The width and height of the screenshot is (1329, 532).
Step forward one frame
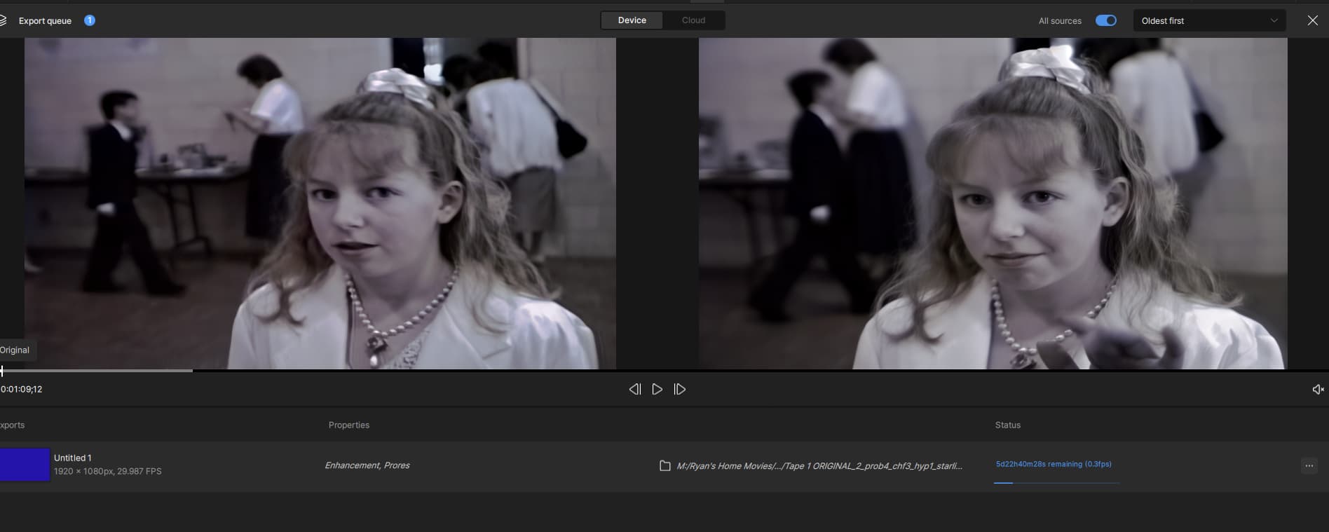[x=679, y=389]
